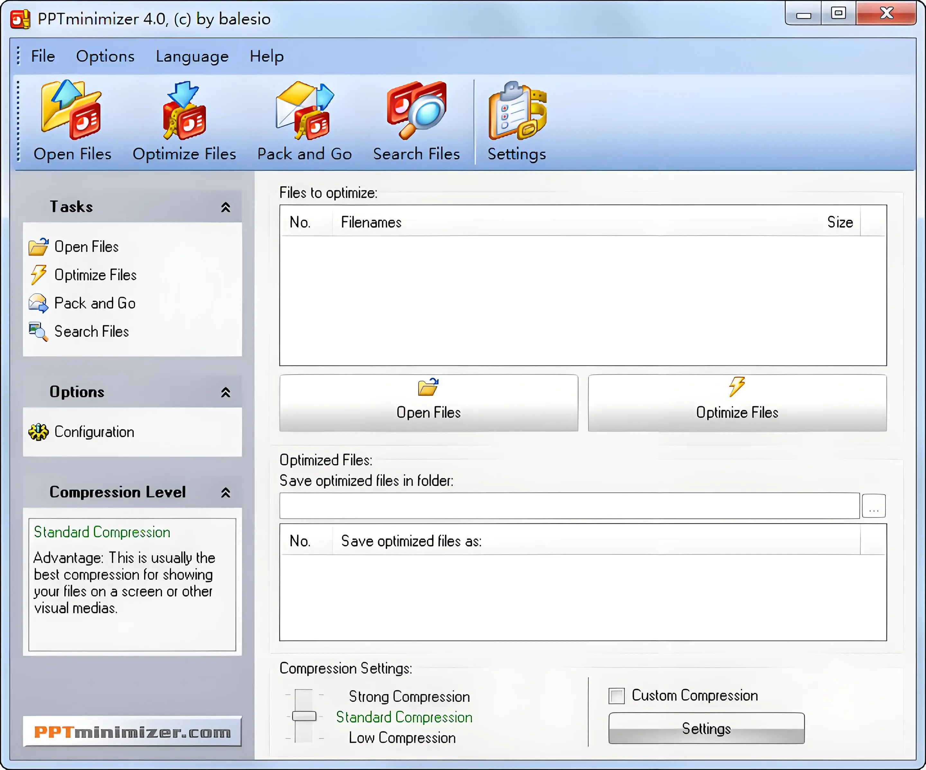Open Configuration in the Options panel
The width and height of the screenshot is (926, 770).
tap(94, 432)
